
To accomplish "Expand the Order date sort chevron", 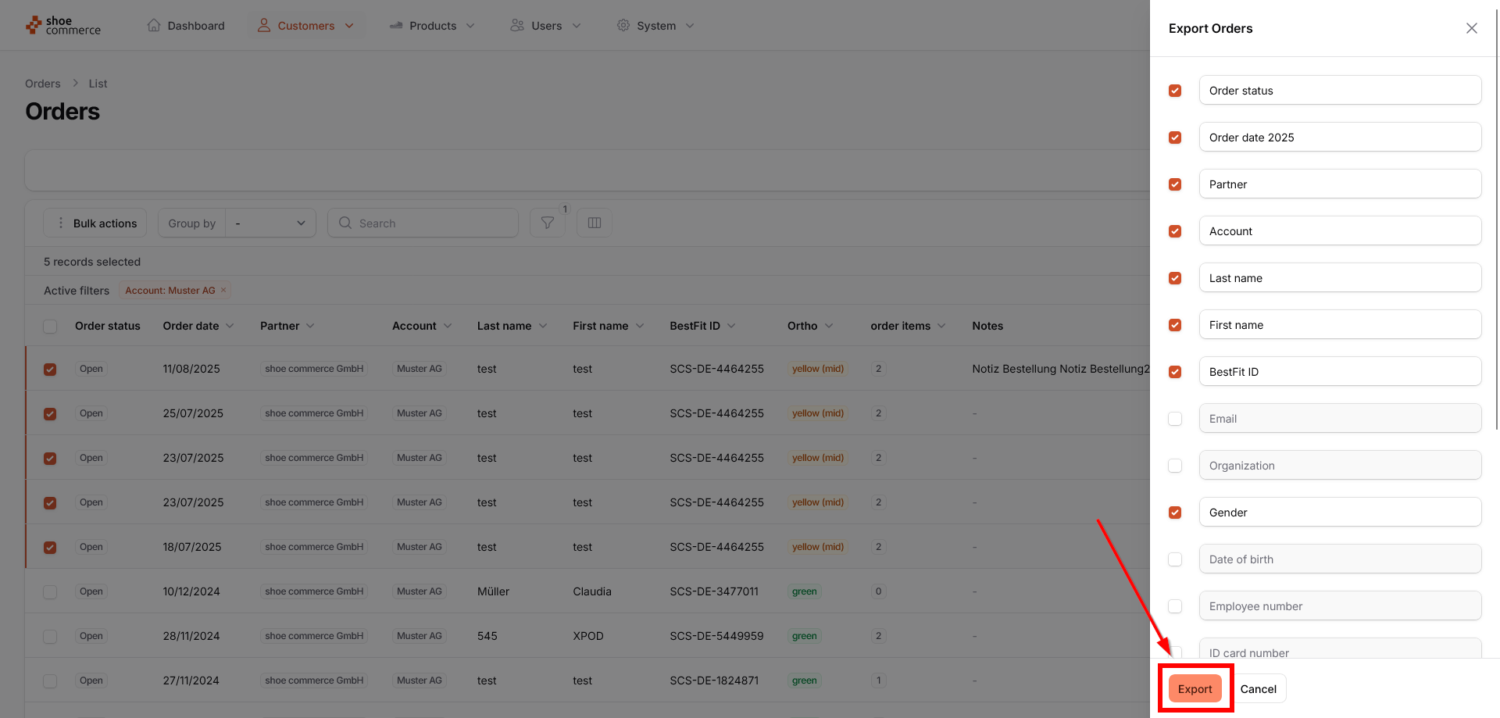I will coord(230,326).
